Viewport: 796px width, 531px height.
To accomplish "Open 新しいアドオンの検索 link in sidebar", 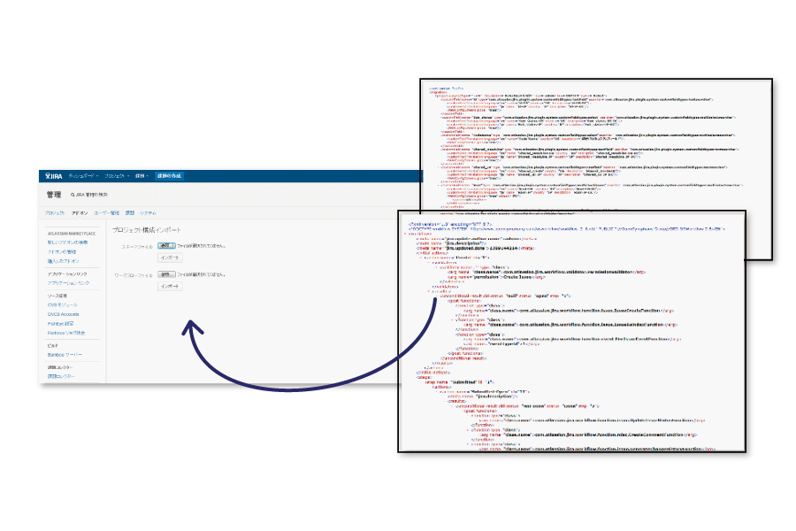I will click(x=67, y=242).
